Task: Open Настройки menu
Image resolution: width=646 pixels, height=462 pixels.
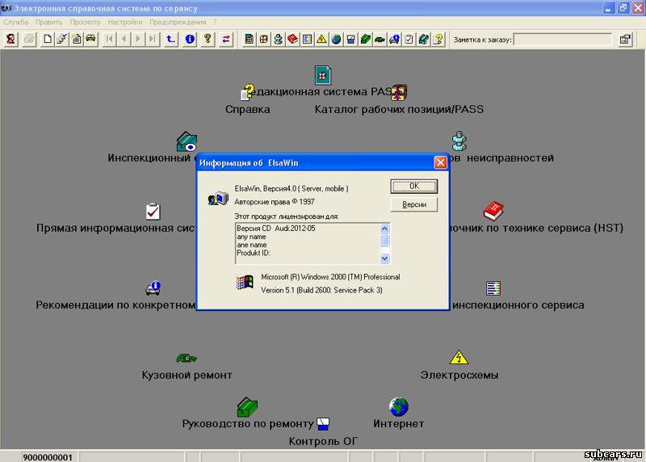Action: point(125,22)
